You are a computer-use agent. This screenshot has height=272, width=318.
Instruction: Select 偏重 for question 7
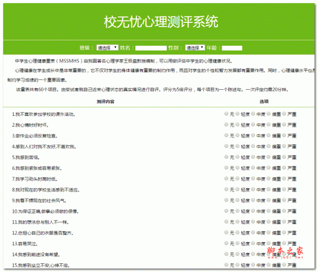pos(269,178)
